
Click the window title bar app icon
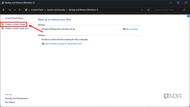tap(3, 3)
